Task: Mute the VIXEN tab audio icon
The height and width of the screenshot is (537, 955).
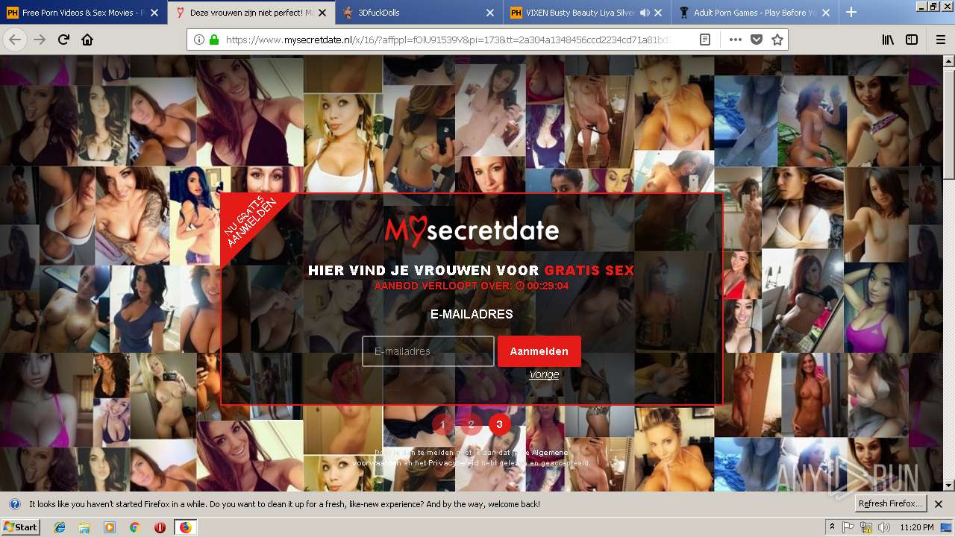Action: 645,13
